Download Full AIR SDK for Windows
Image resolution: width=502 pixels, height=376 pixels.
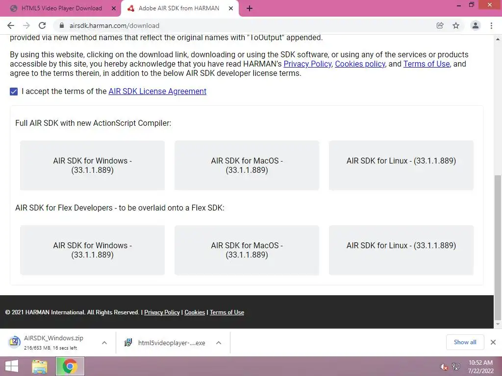tap(93, 165)
